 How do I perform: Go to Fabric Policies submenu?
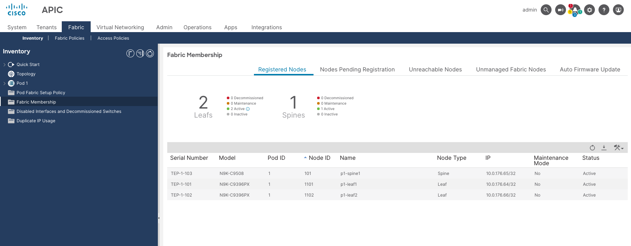70,38
